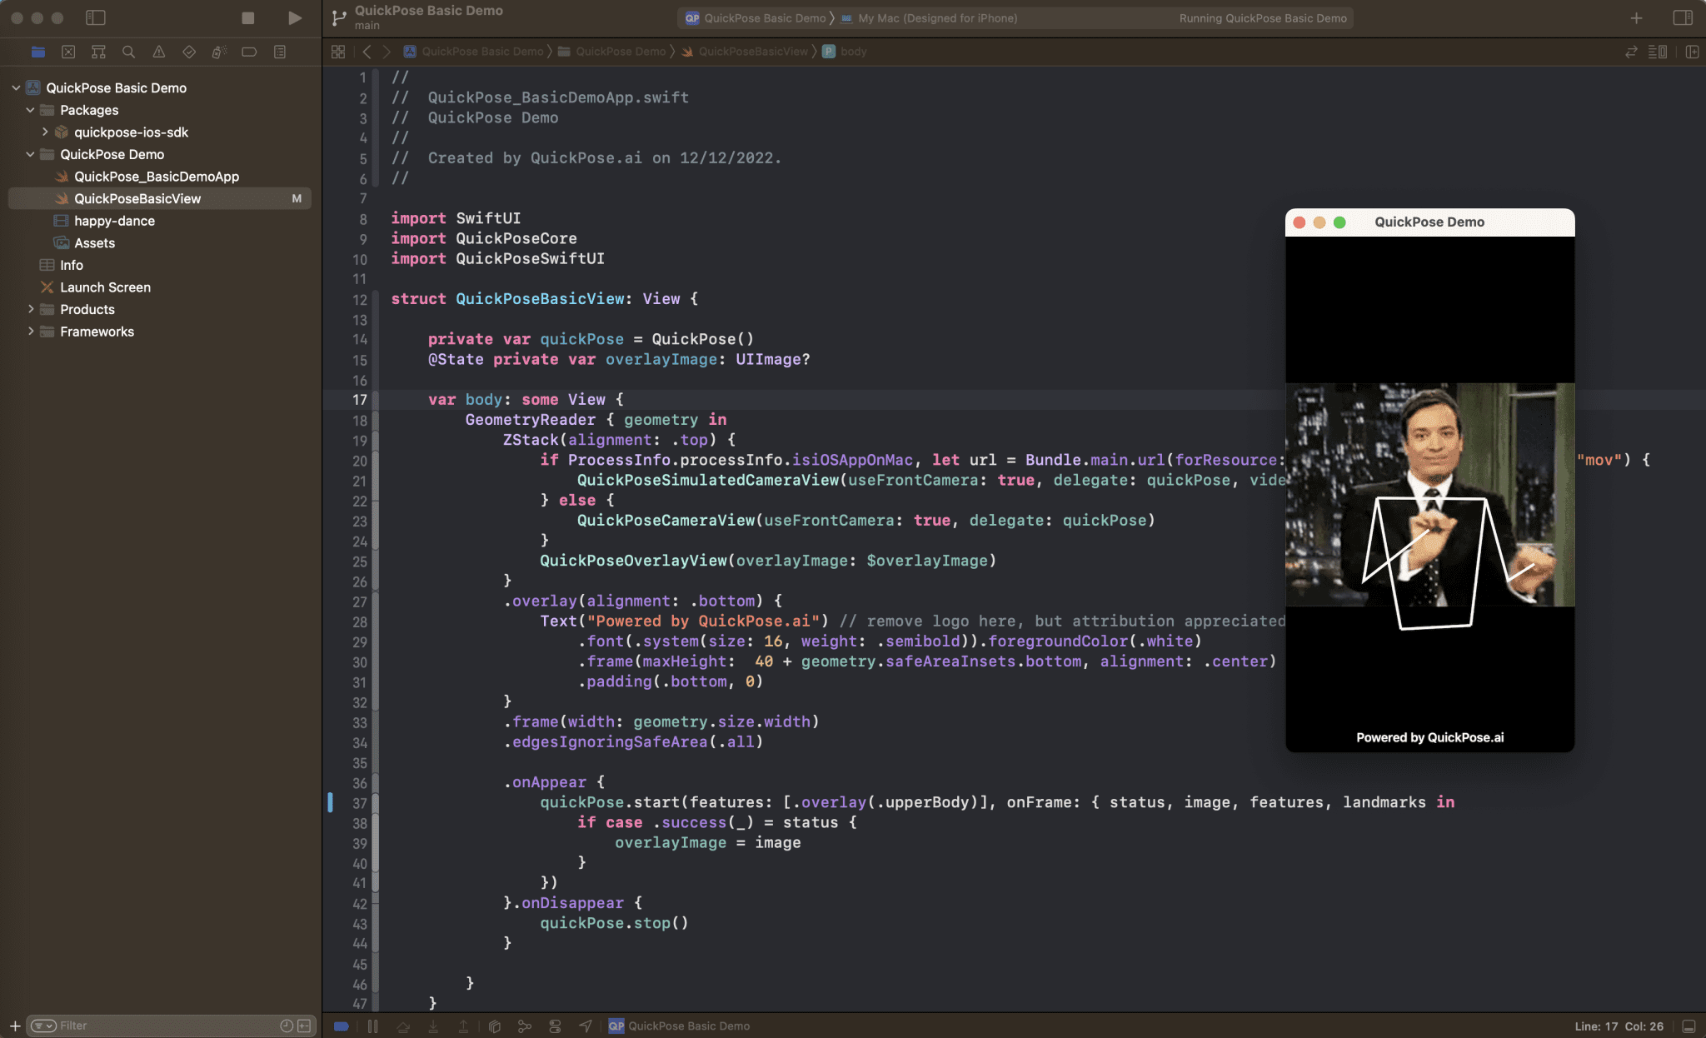Toggle the right inspector panel
The width and height of the screenshot is (1706, 1038).
point(1682,17)
